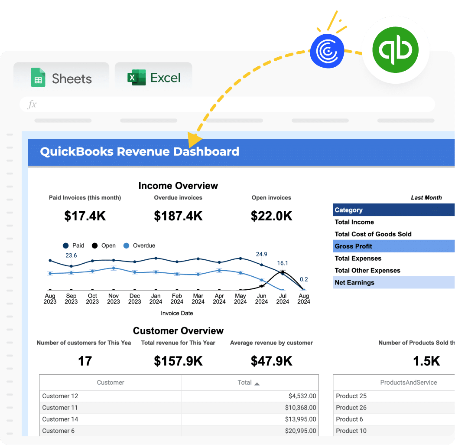Click the Total revenue for This Year label

(x=178, y=343)
